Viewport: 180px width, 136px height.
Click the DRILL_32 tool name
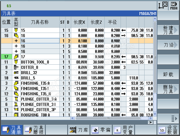click(x=29, y=72)
